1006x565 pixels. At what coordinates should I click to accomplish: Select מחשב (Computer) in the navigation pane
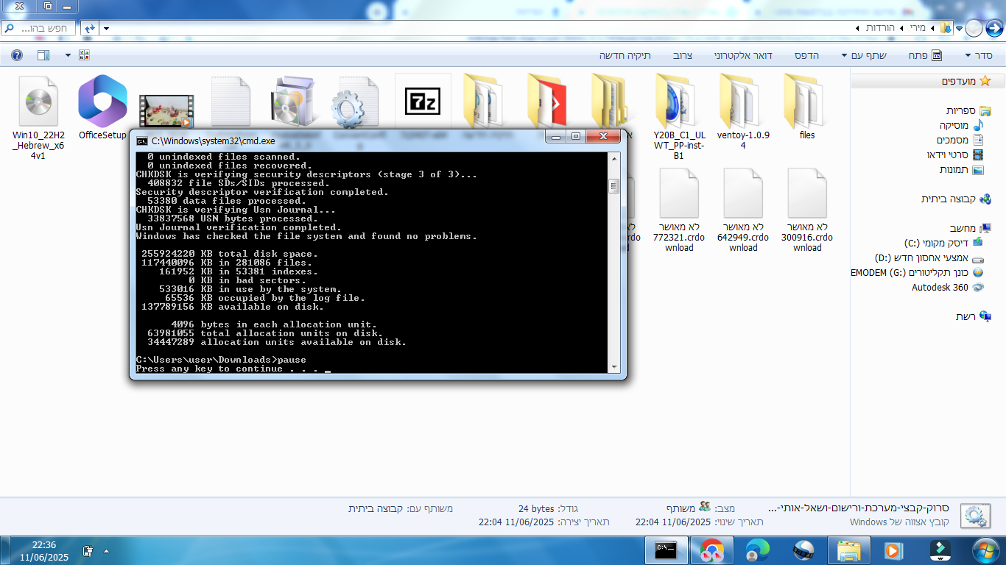[971, 228]
